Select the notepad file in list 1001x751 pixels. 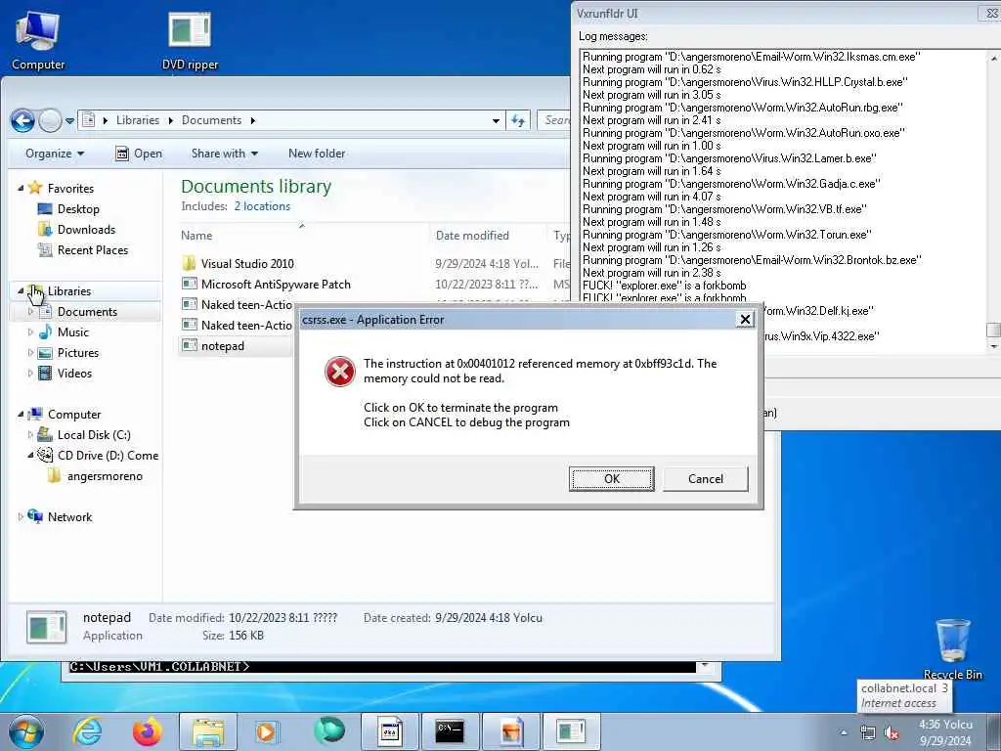click(222, 346)
